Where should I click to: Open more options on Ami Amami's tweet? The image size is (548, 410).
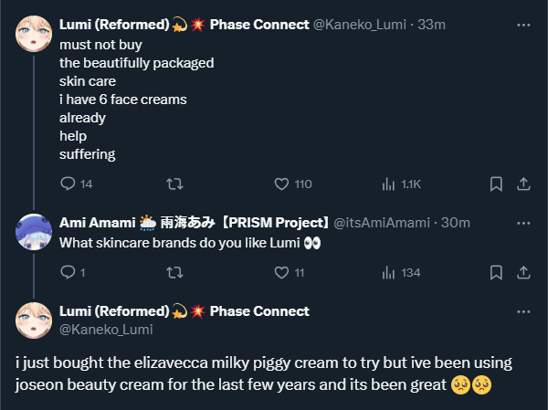coord(523,222)
